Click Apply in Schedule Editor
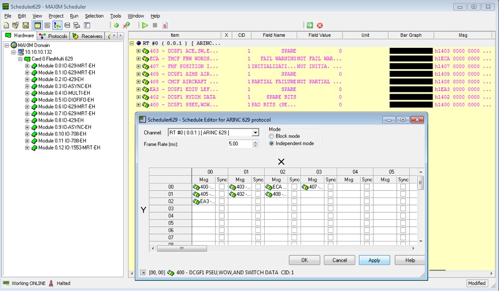Image resolution: width=499 pixels, height=291 pixels. [x=374, y=260]
